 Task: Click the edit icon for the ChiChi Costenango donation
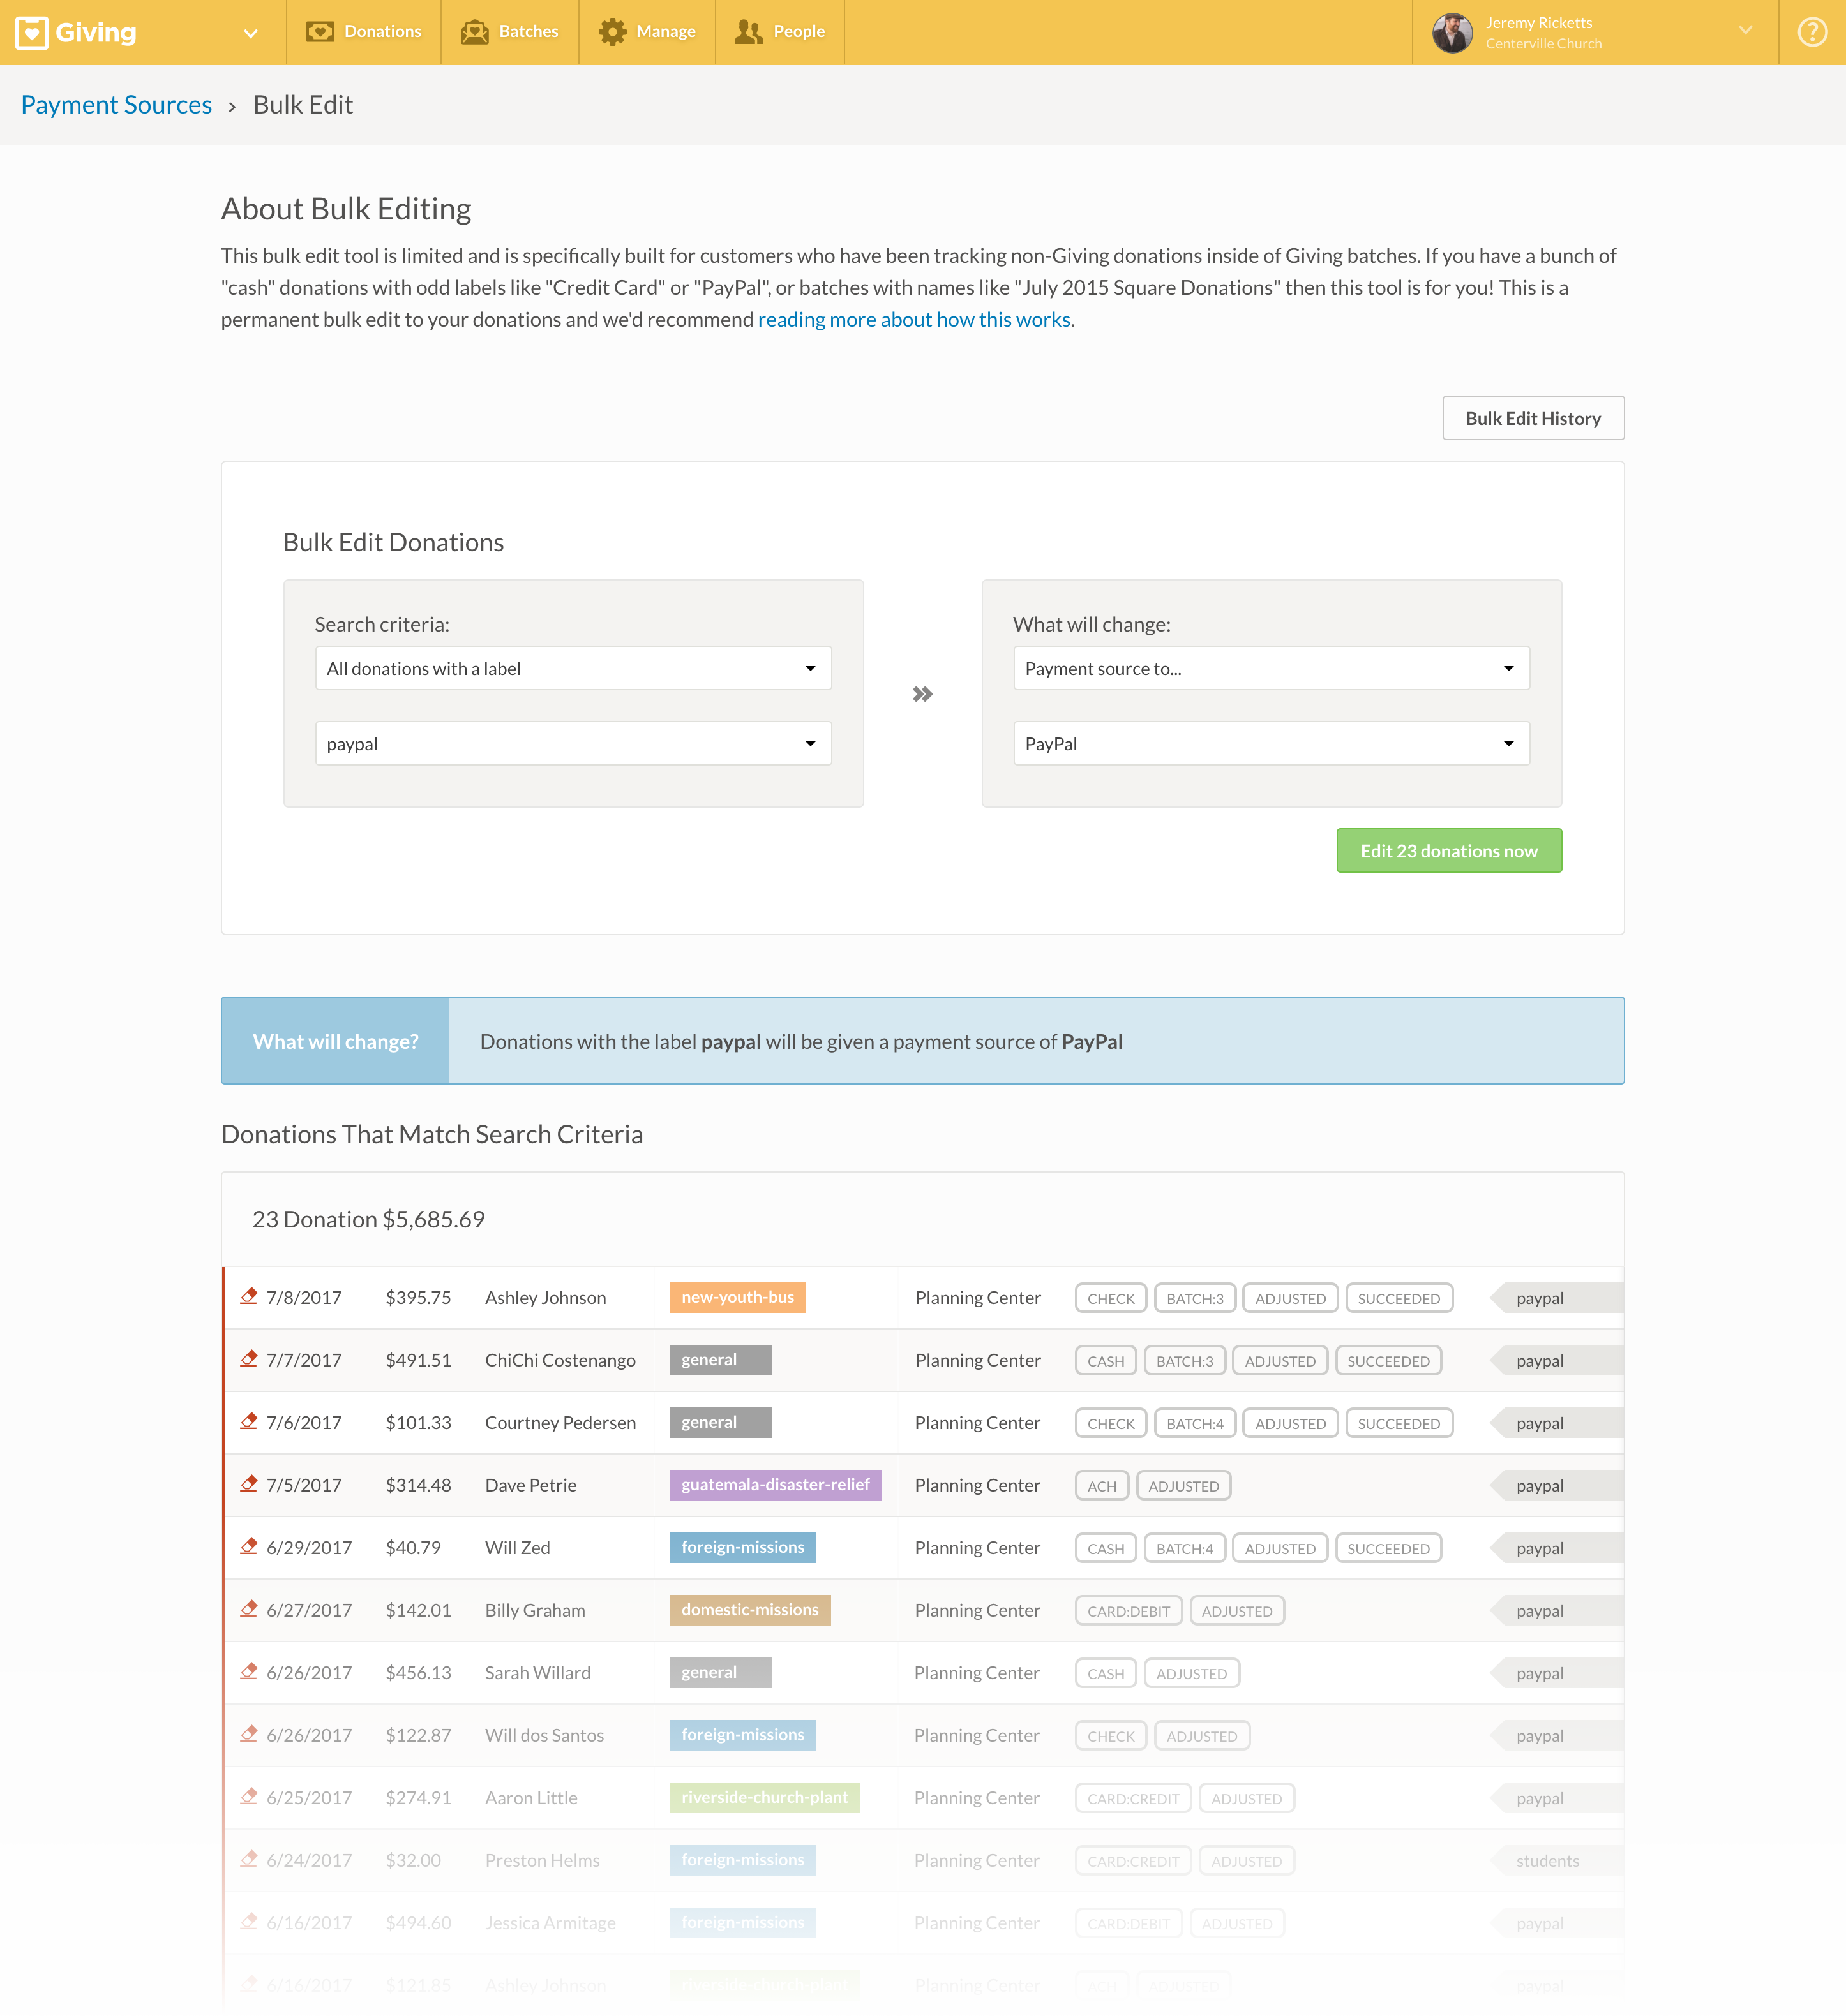[x=249, y=1359]
